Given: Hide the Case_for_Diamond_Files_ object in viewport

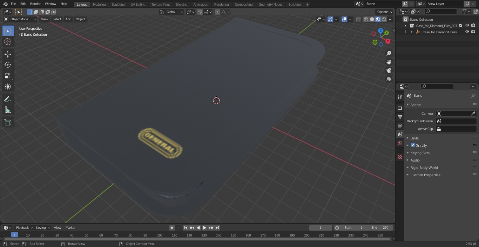Looking at the screenshot, I should pos(467,32).
